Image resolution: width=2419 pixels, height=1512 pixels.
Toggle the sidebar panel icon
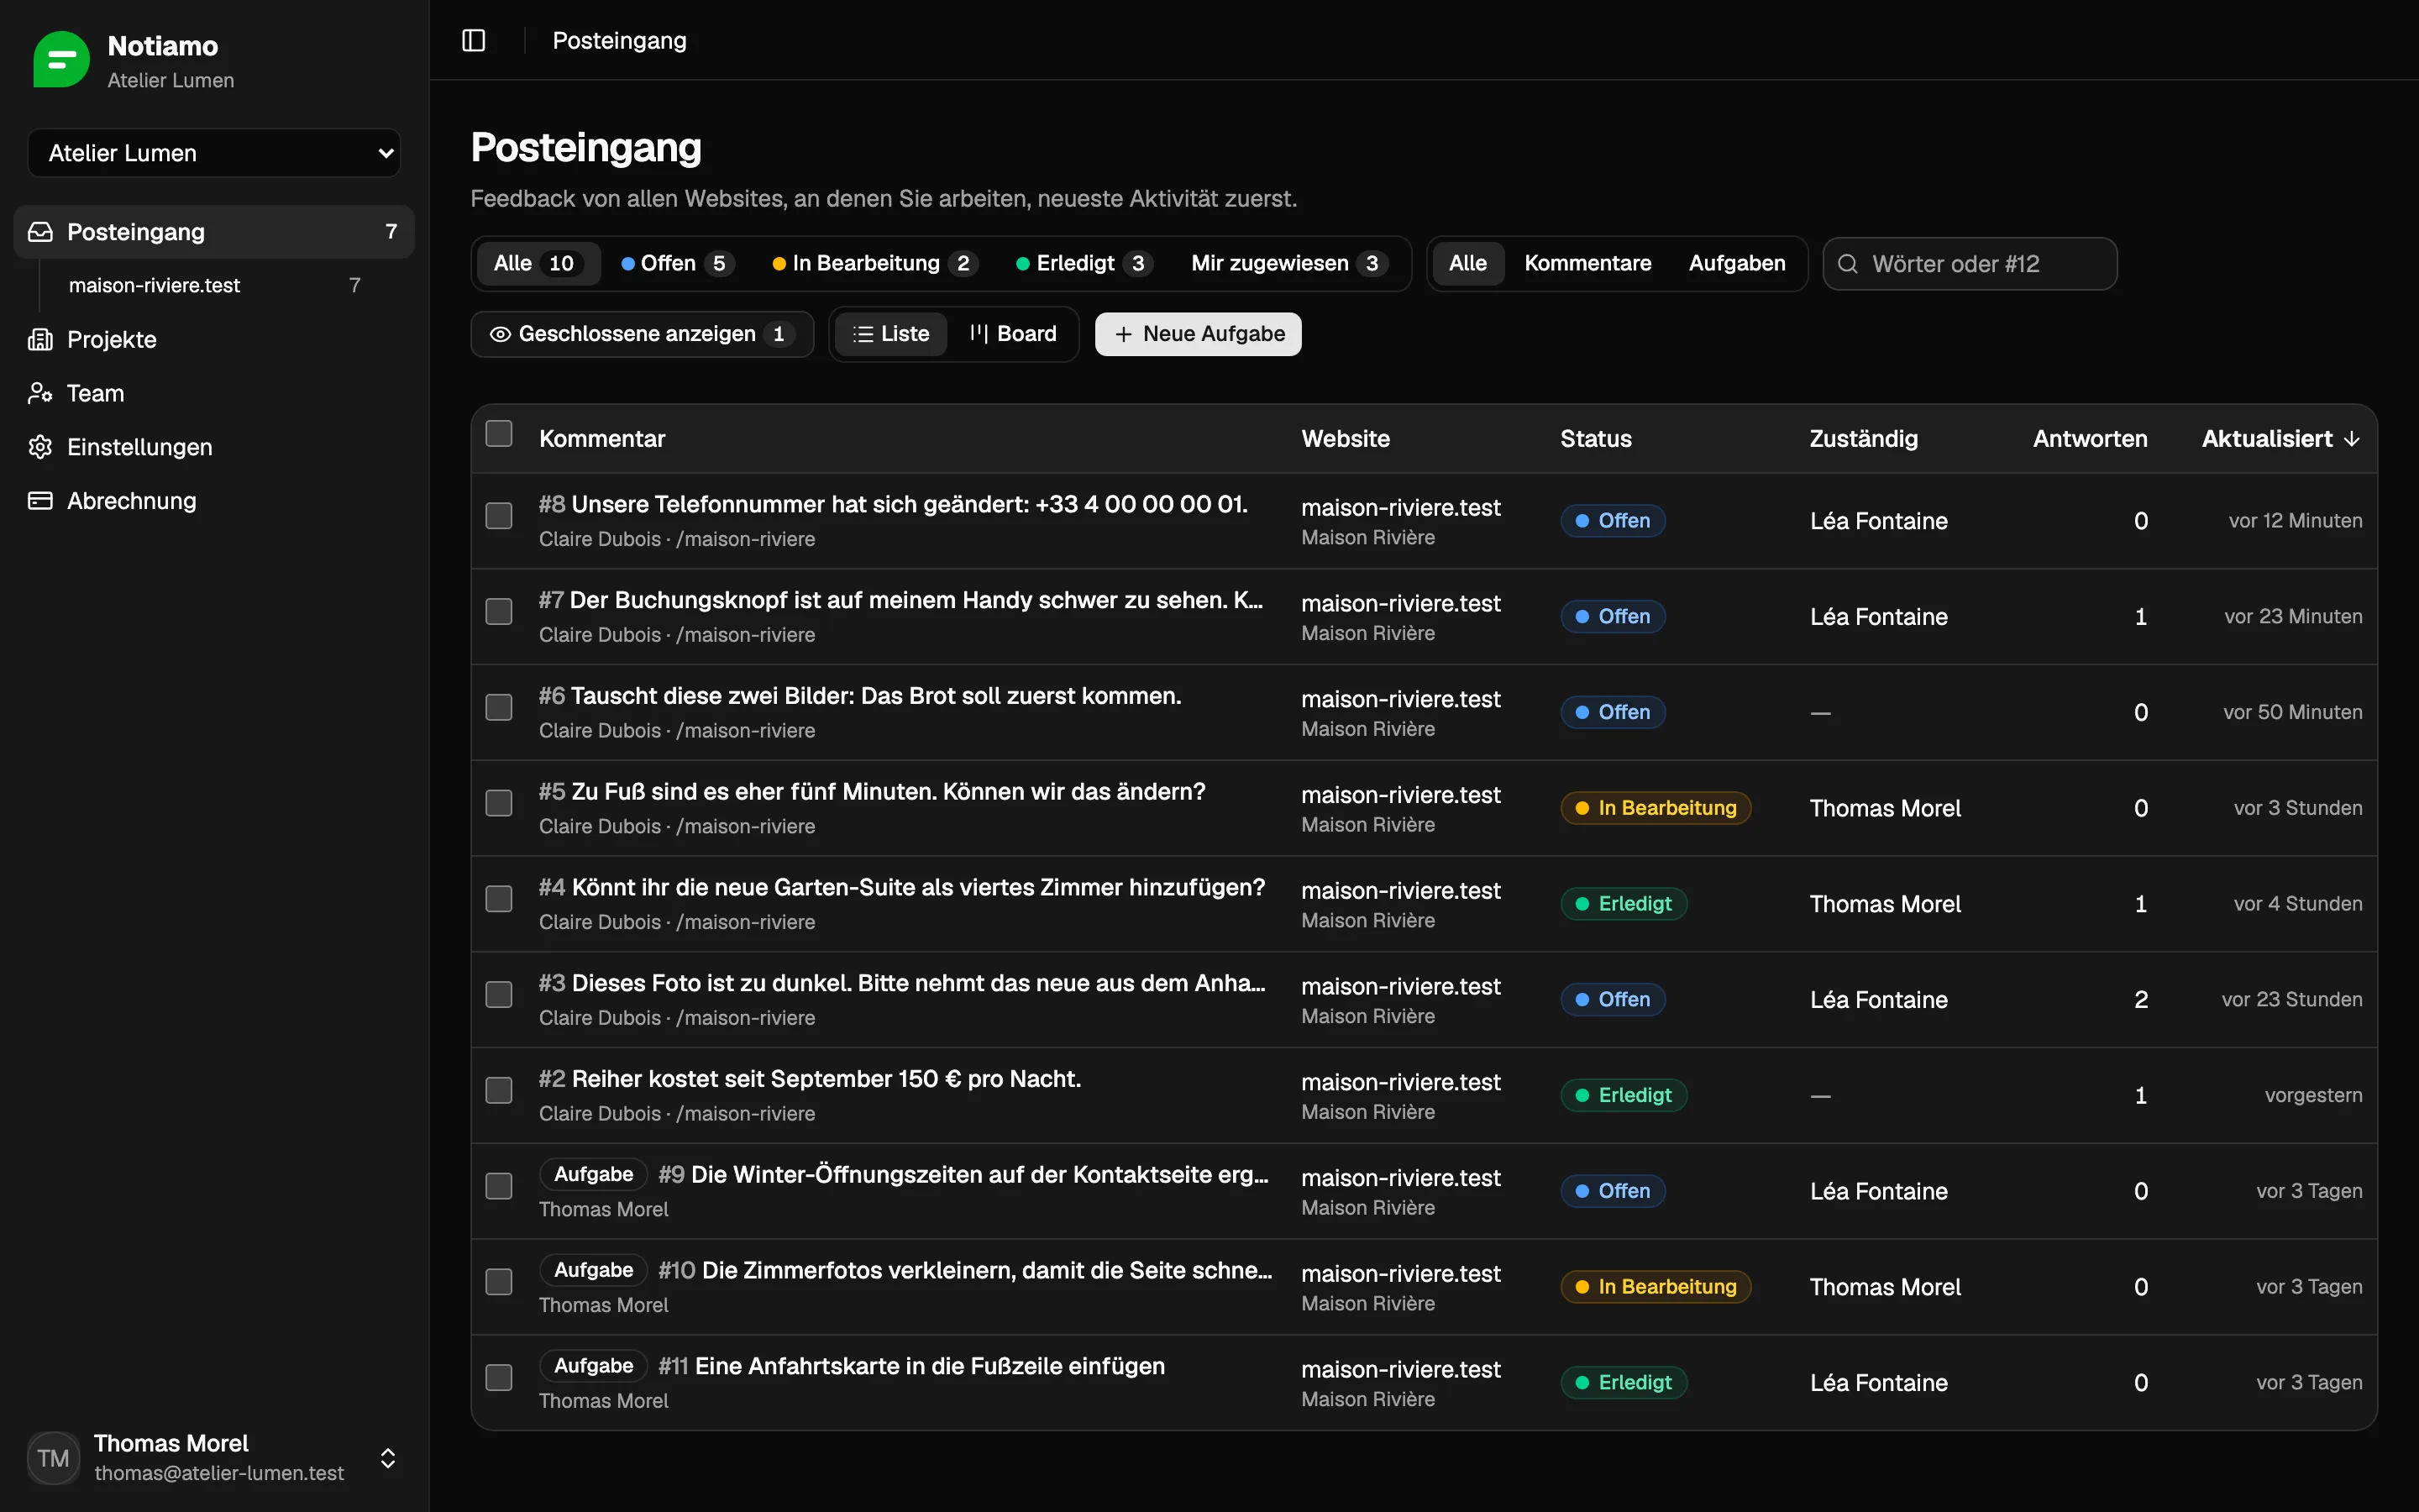pos(474,40)
